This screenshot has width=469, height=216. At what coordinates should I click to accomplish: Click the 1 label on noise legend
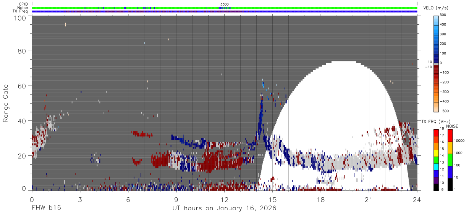pyautogui.click(x=454, y=189)
